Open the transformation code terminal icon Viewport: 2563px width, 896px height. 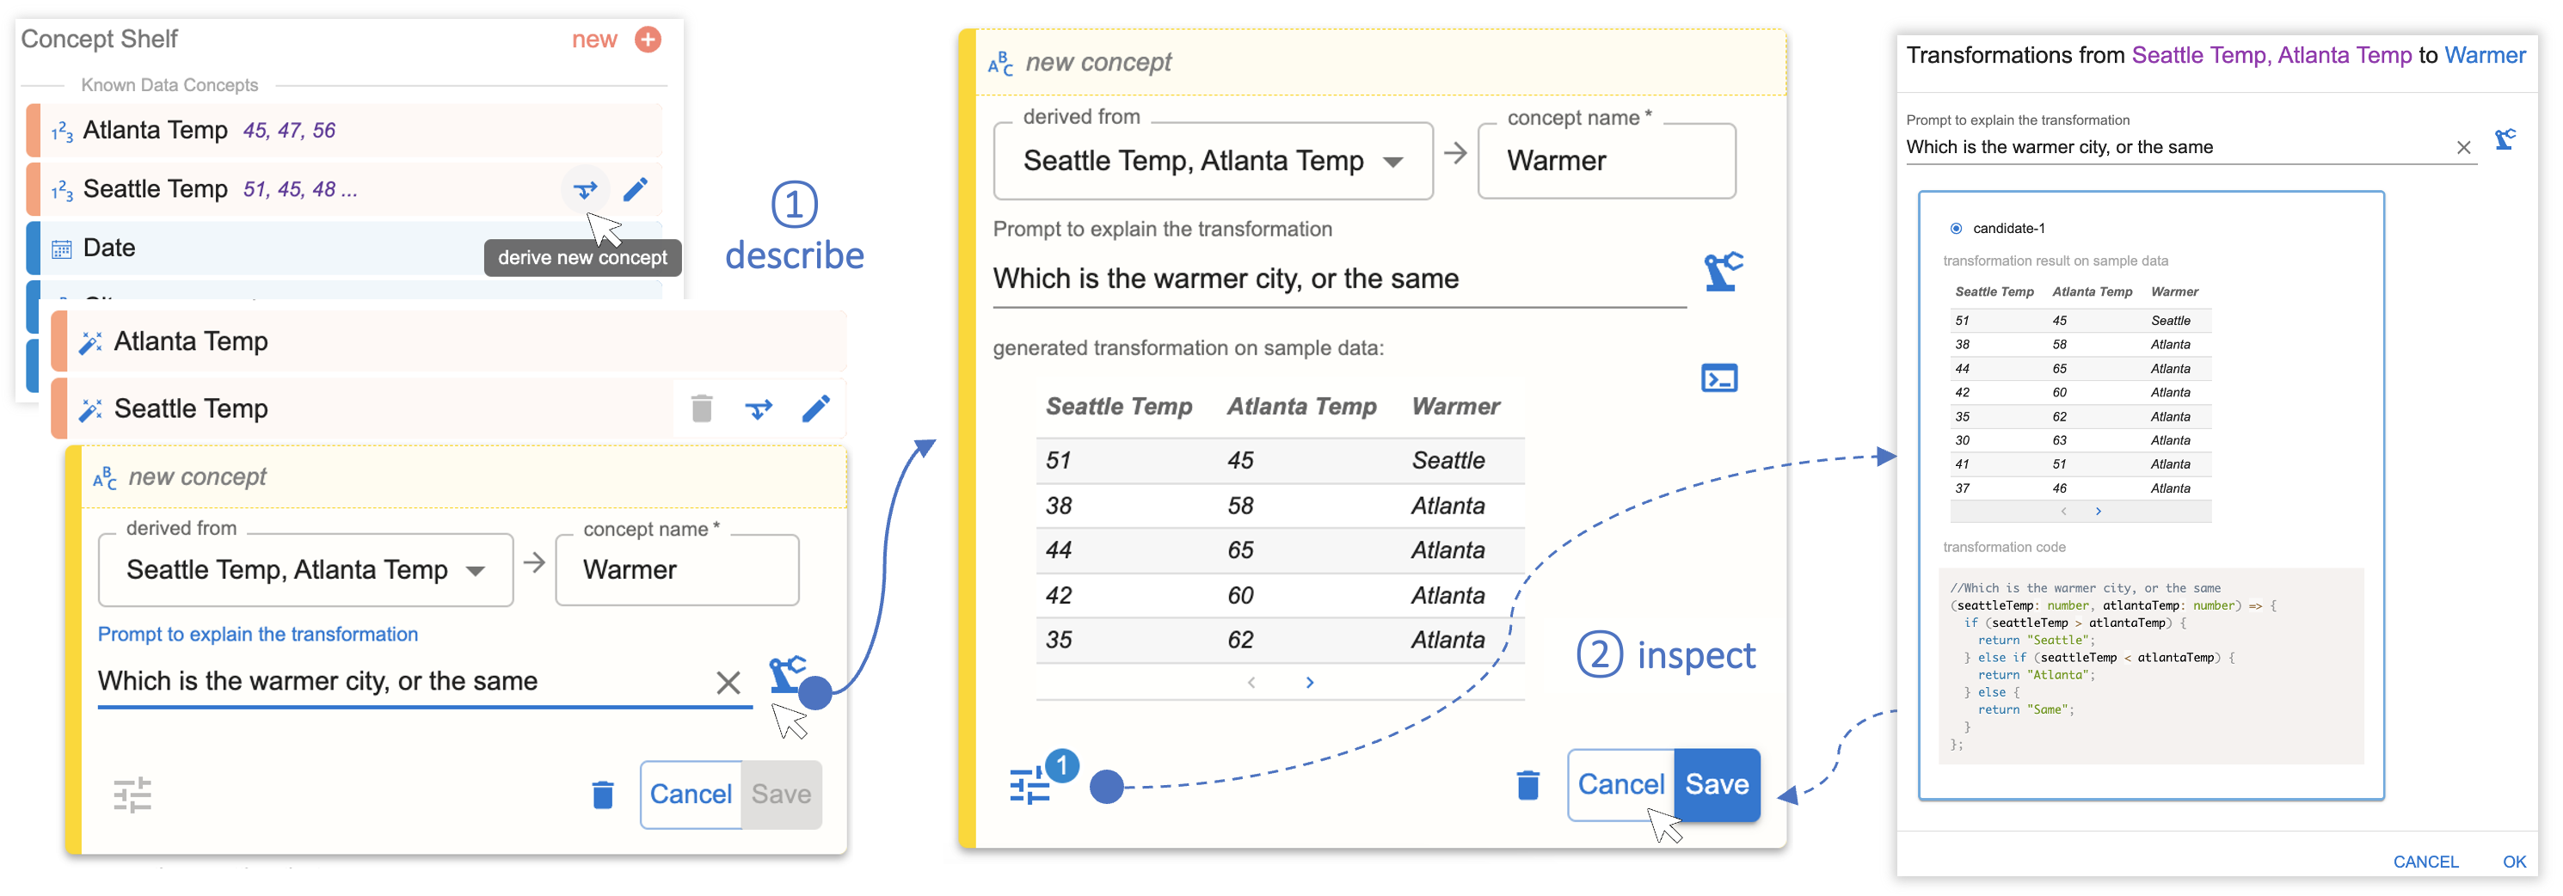1719,377
